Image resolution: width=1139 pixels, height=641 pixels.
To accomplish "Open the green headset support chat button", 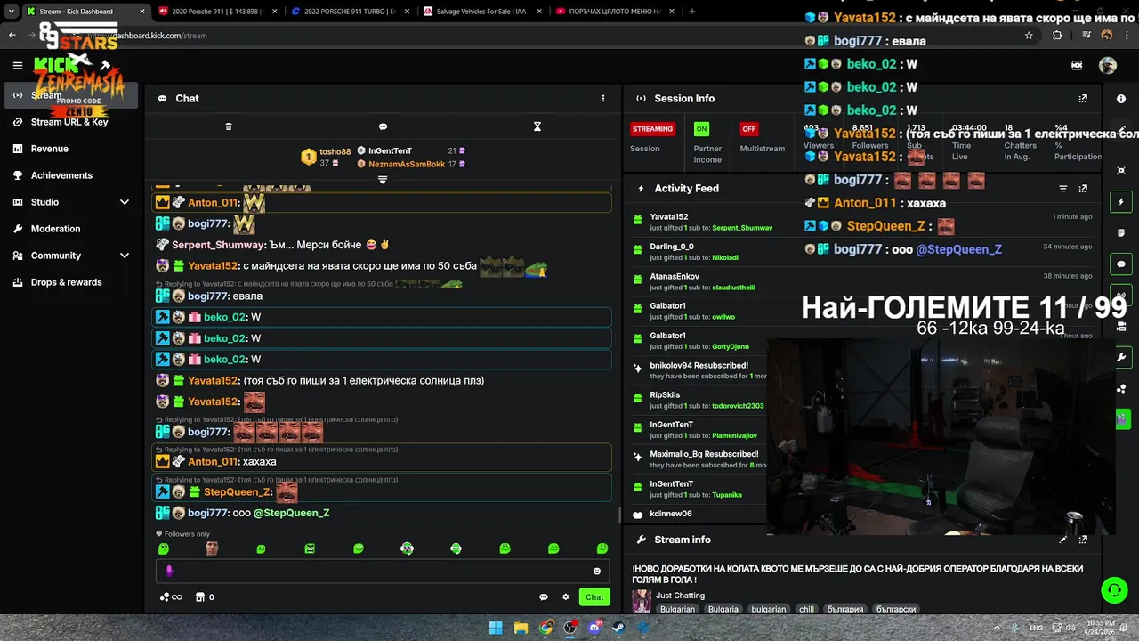I will click(x=1114, y=590).
